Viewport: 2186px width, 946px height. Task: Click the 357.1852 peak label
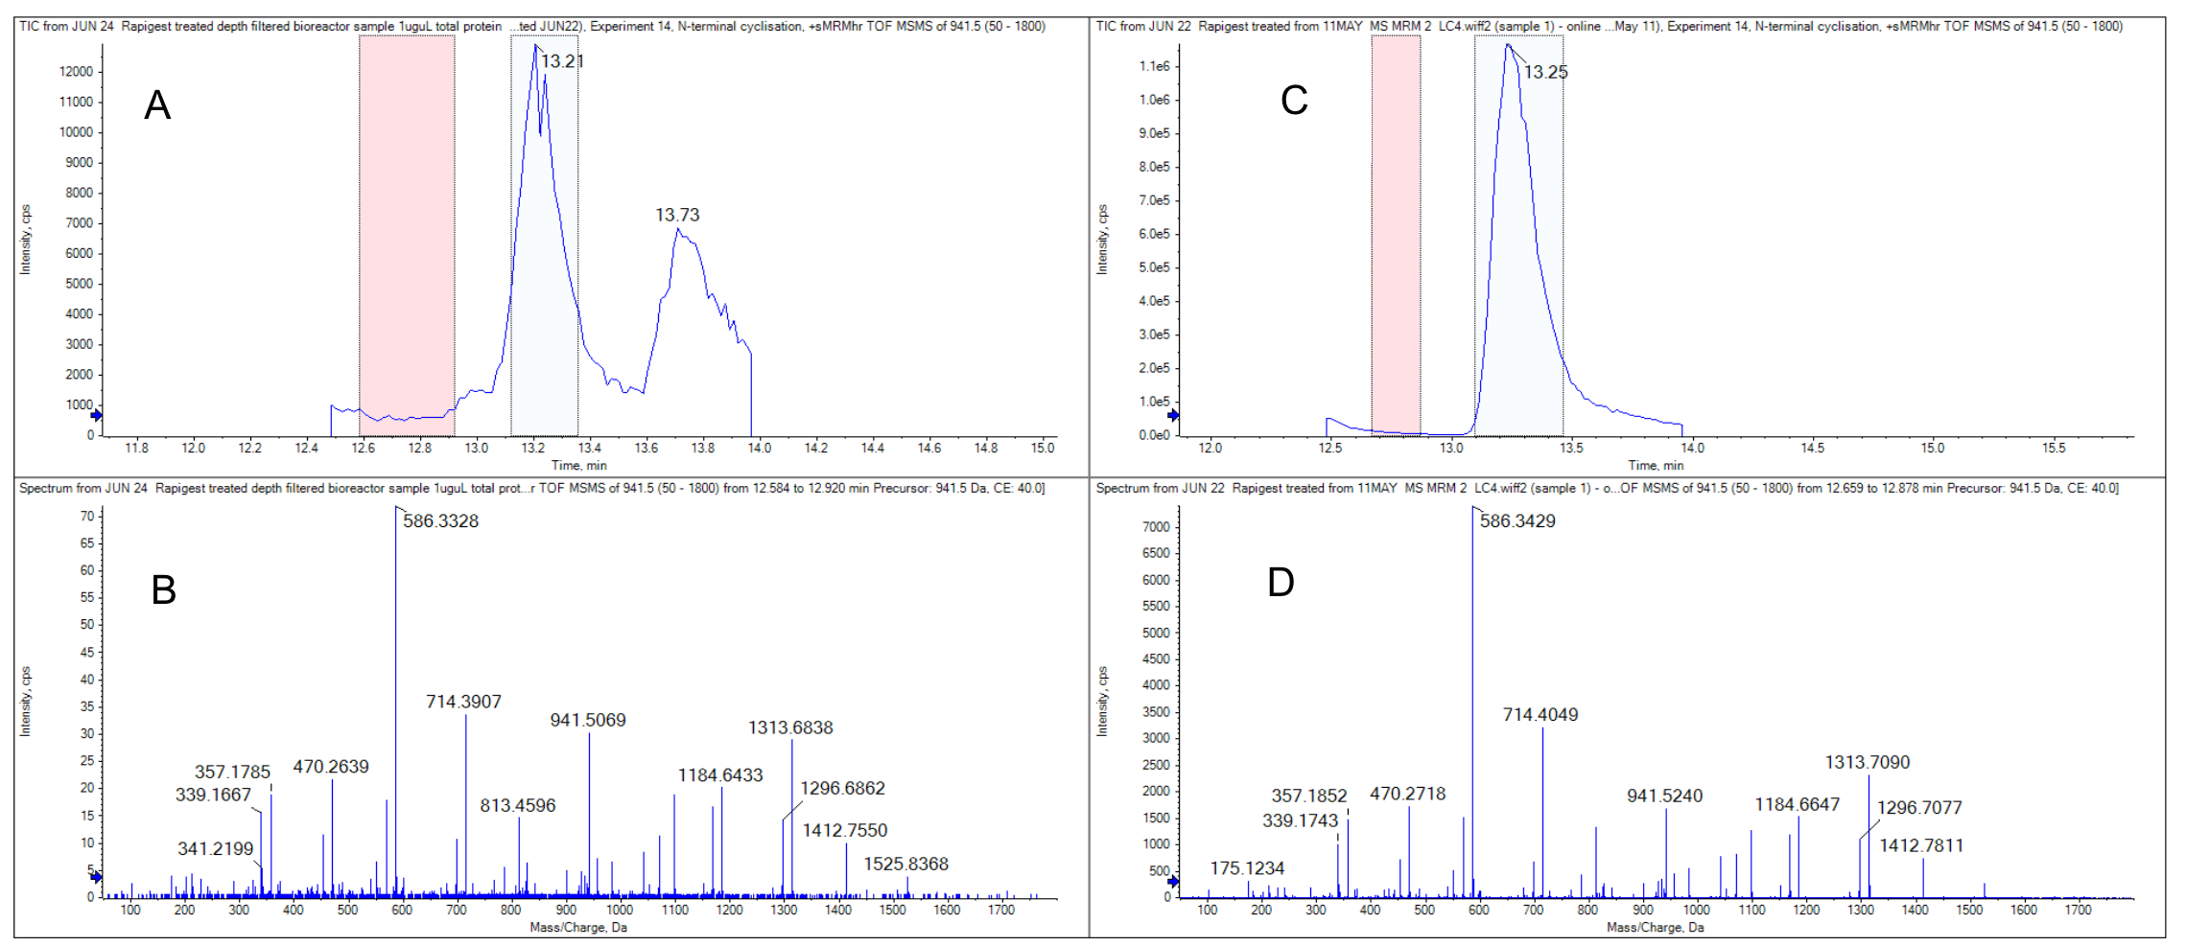pyautogui.click(x=1309, y=796)
